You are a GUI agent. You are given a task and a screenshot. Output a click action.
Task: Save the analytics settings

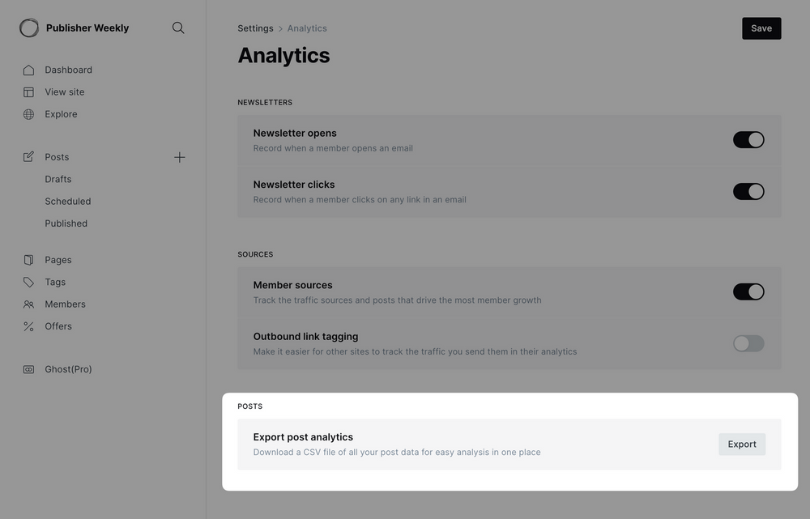click(x=761, y=28)
